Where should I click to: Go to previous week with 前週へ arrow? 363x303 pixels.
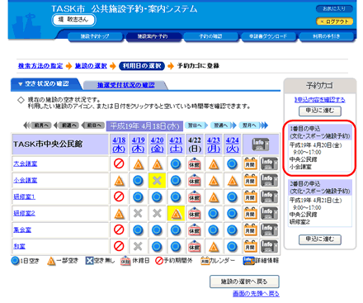67,125
